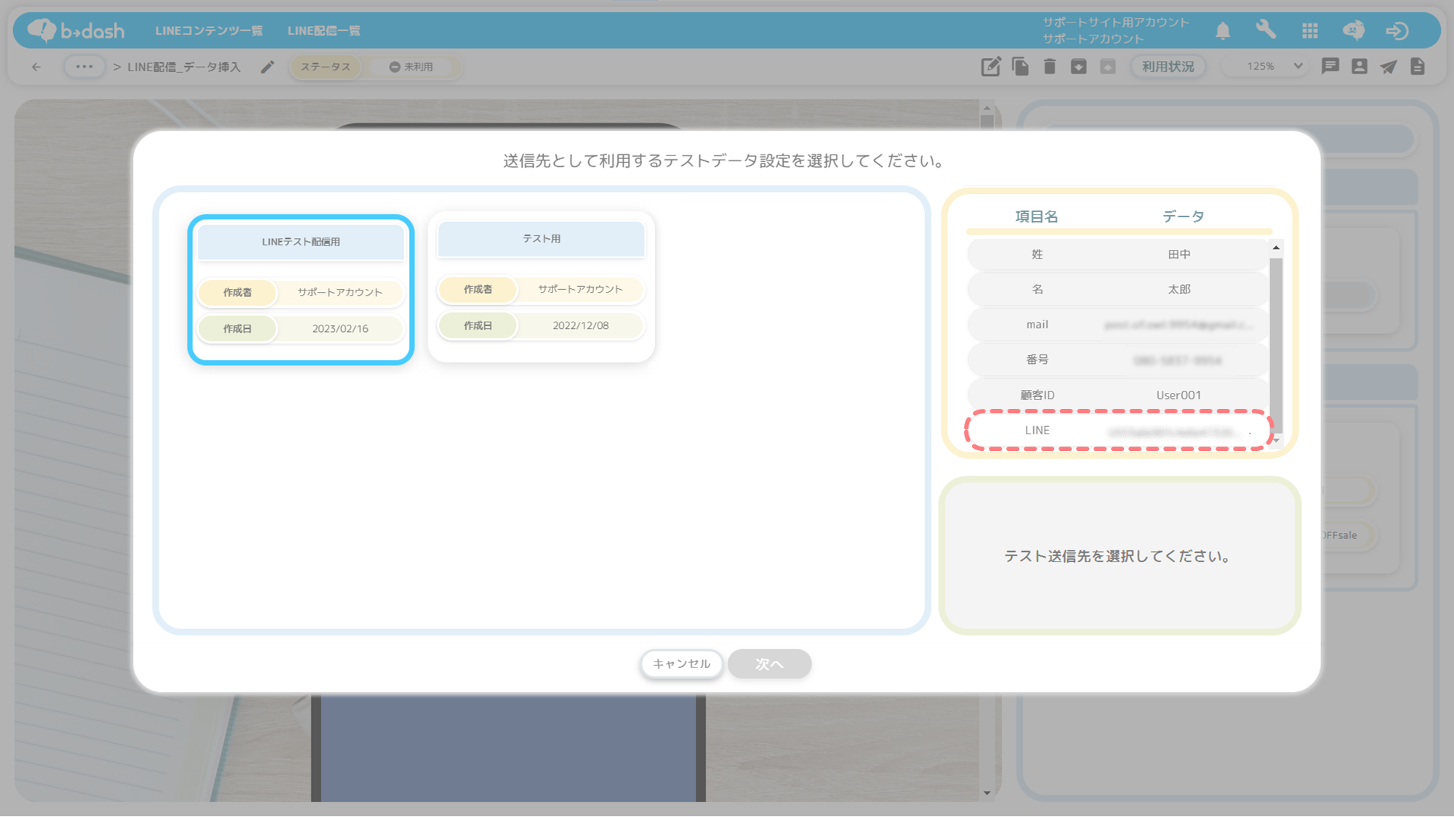Click the edit note icon in toolbar

990,67
